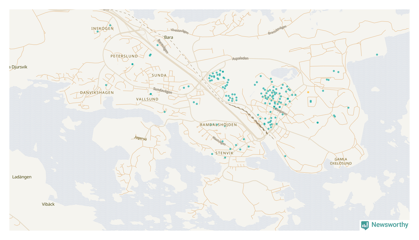Select the DANVIKSHAGEN district label
The height and width of the screenshot is (240, 419).
point(97,93)
